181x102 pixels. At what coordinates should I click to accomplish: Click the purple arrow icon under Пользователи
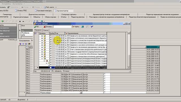(20, 44)
